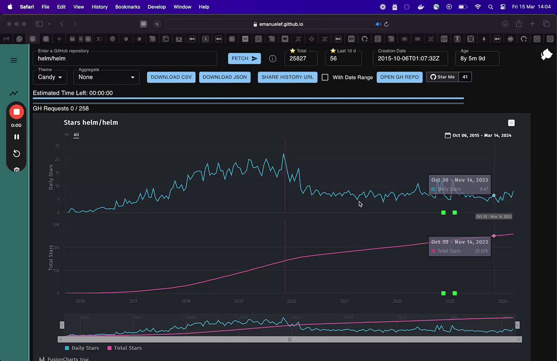The width and height of the screenshot is (557, 361).
Task: Stop the screen recording with the red button
Action: [x=17, y=112]
